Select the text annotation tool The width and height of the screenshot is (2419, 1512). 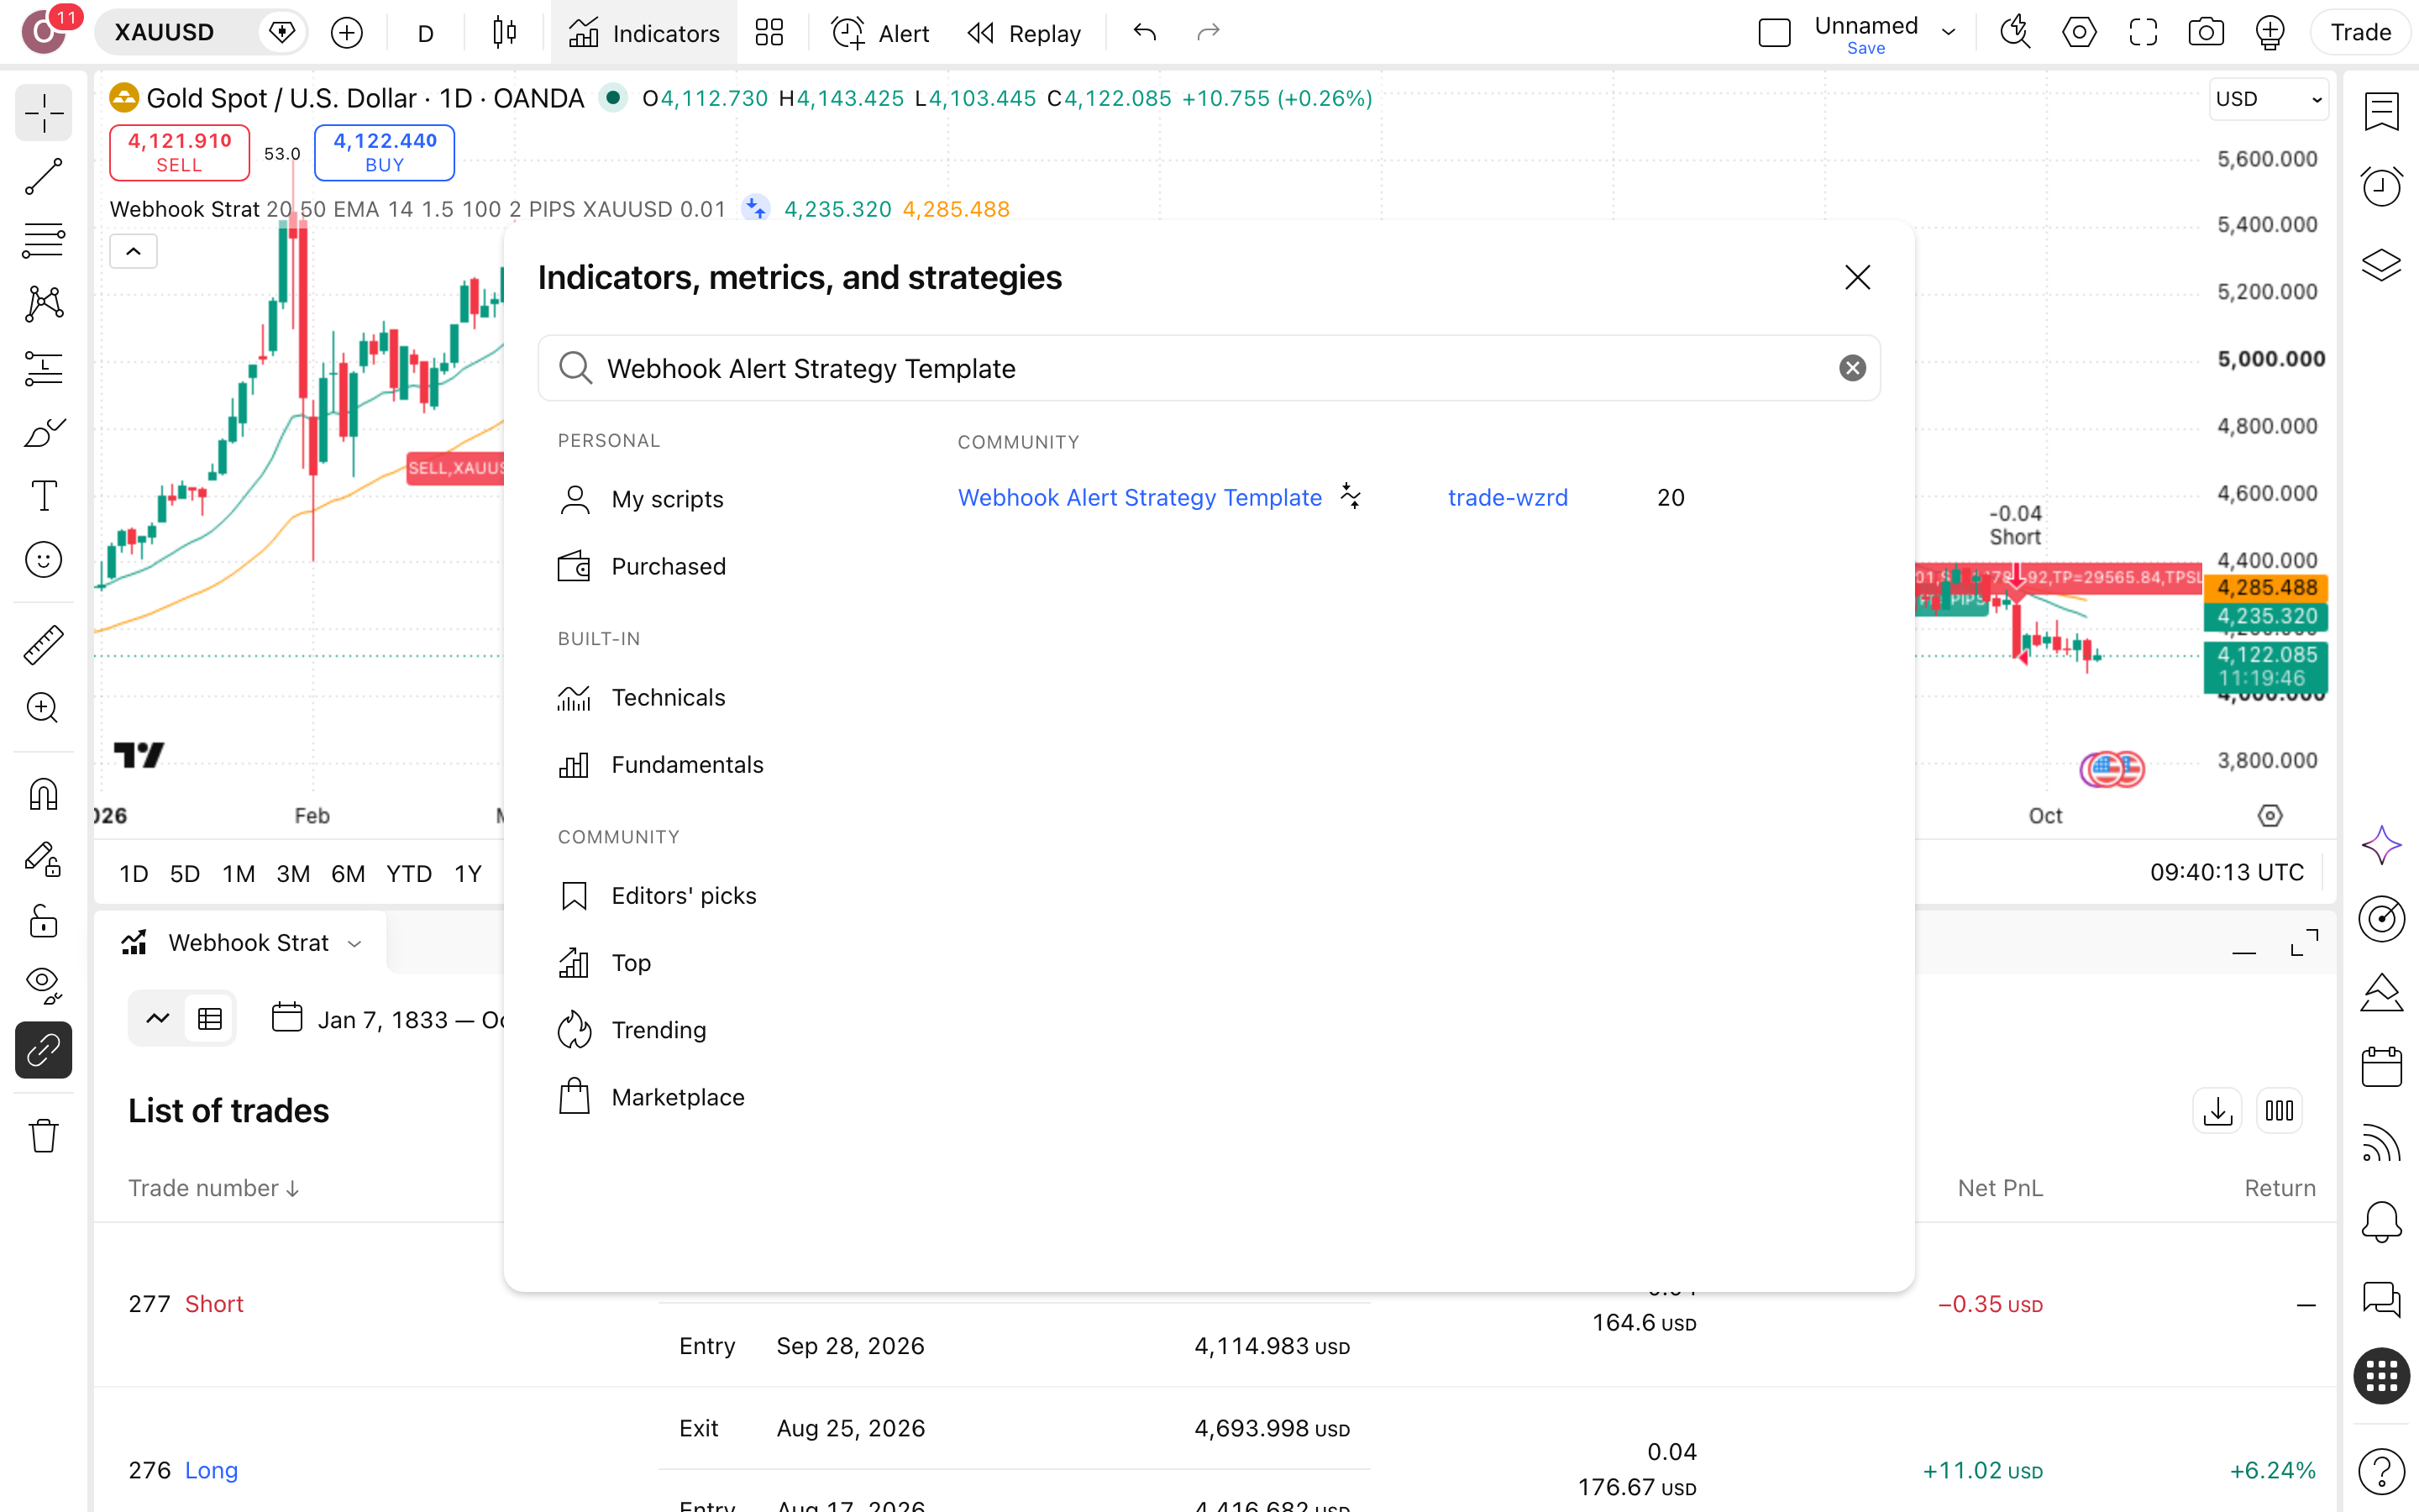43,496
